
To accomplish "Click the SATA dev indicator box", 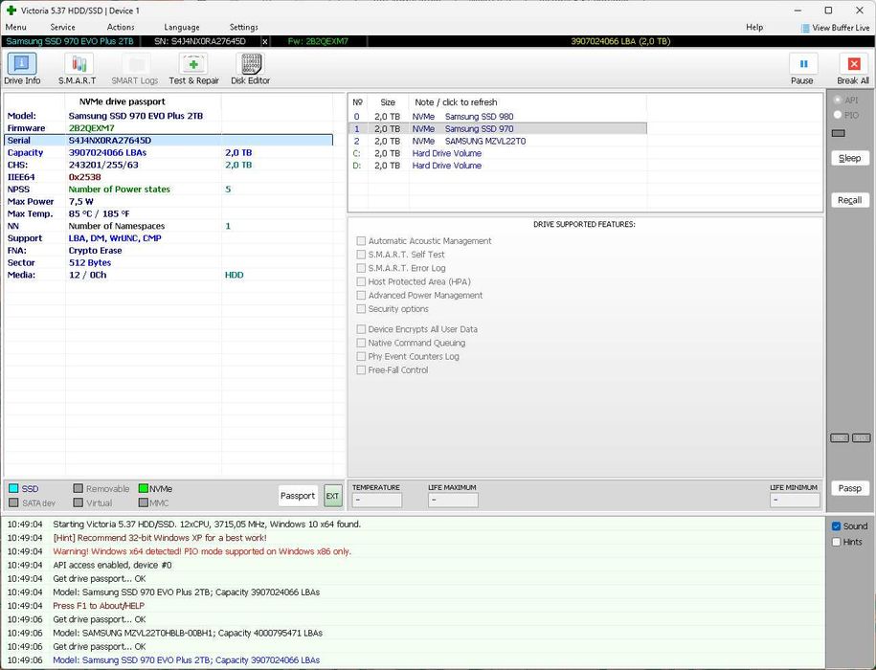I will 14,503.
